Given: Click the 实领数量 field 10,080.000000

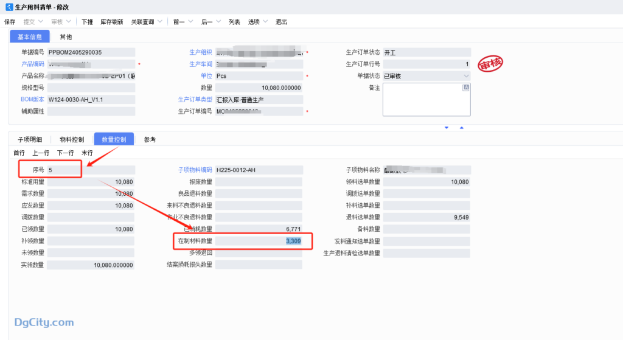Looking at the screenshot, I should click(x=91, y=265).
